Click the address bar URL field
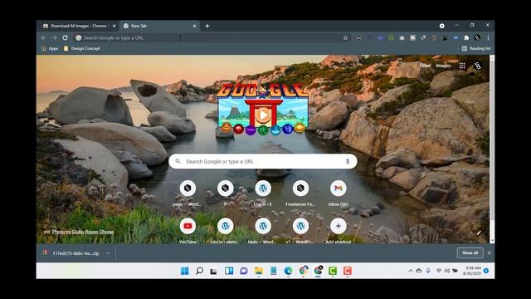The width and height of the screenshot is (531, 299). (x=210, y=37)
